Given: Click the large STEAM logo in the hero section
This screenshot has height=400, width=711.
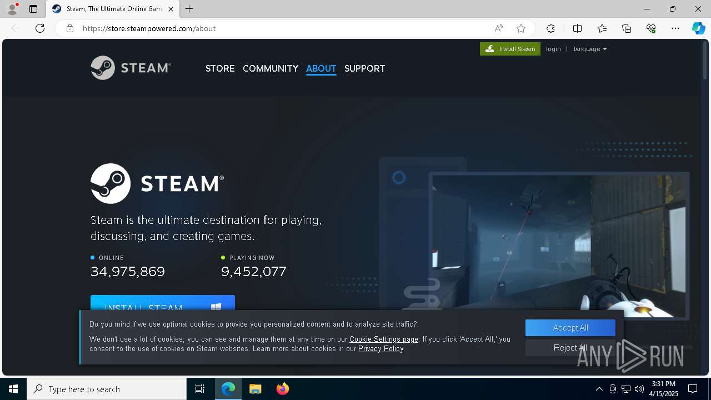Looking at the screenshot, I should [x=157, y=183].
